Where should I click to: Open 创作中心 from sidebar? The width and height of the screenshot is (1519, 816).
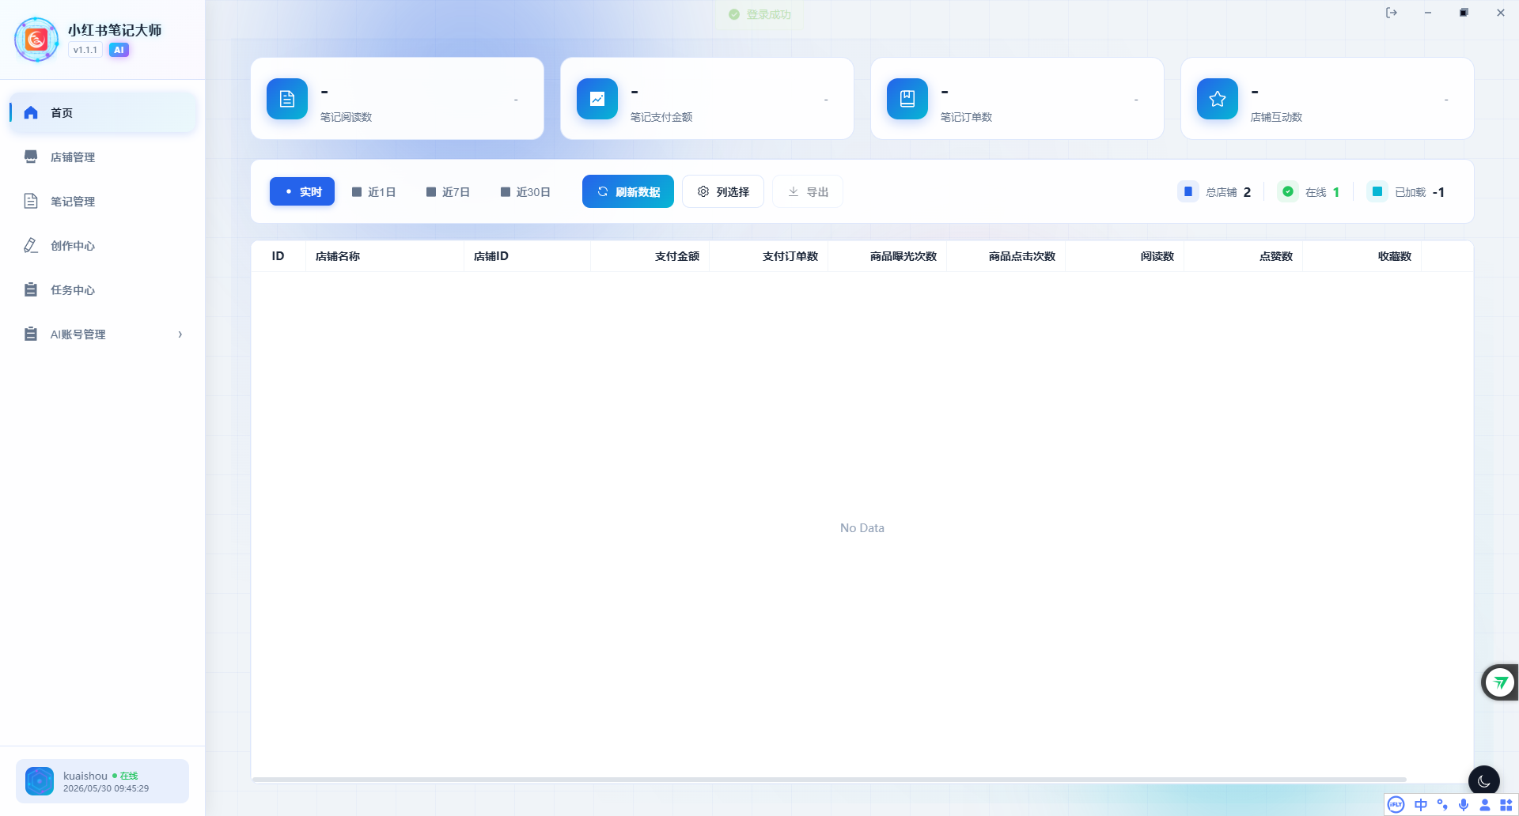tap(103, 246)
